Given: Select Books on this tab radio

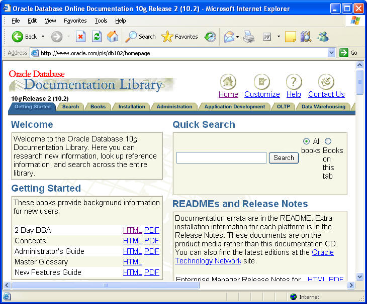Looking at the screenshot, I should point(328,141).
